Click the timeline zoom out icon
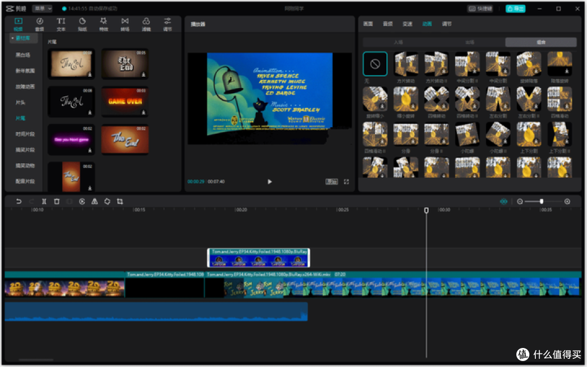587x367 pixels. 520,202
